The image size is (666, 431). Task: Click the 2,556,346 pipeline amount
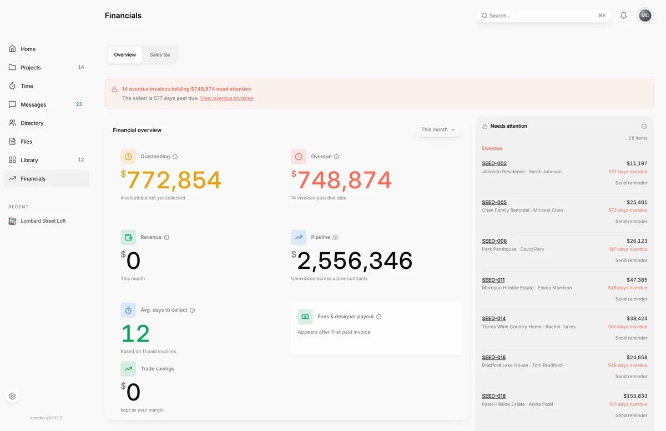(352, 261)
